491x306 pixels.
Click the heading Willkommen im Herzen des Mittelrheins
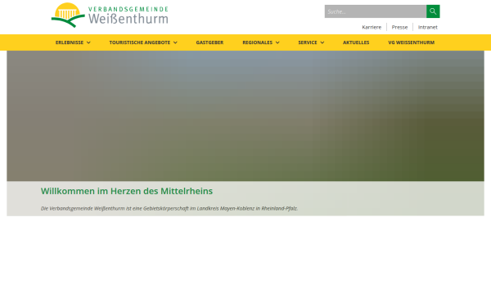[127, 191]
